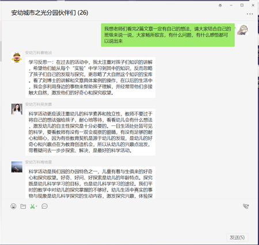Click the message input field
Screen dimensions: 259x245
point(128,221)
